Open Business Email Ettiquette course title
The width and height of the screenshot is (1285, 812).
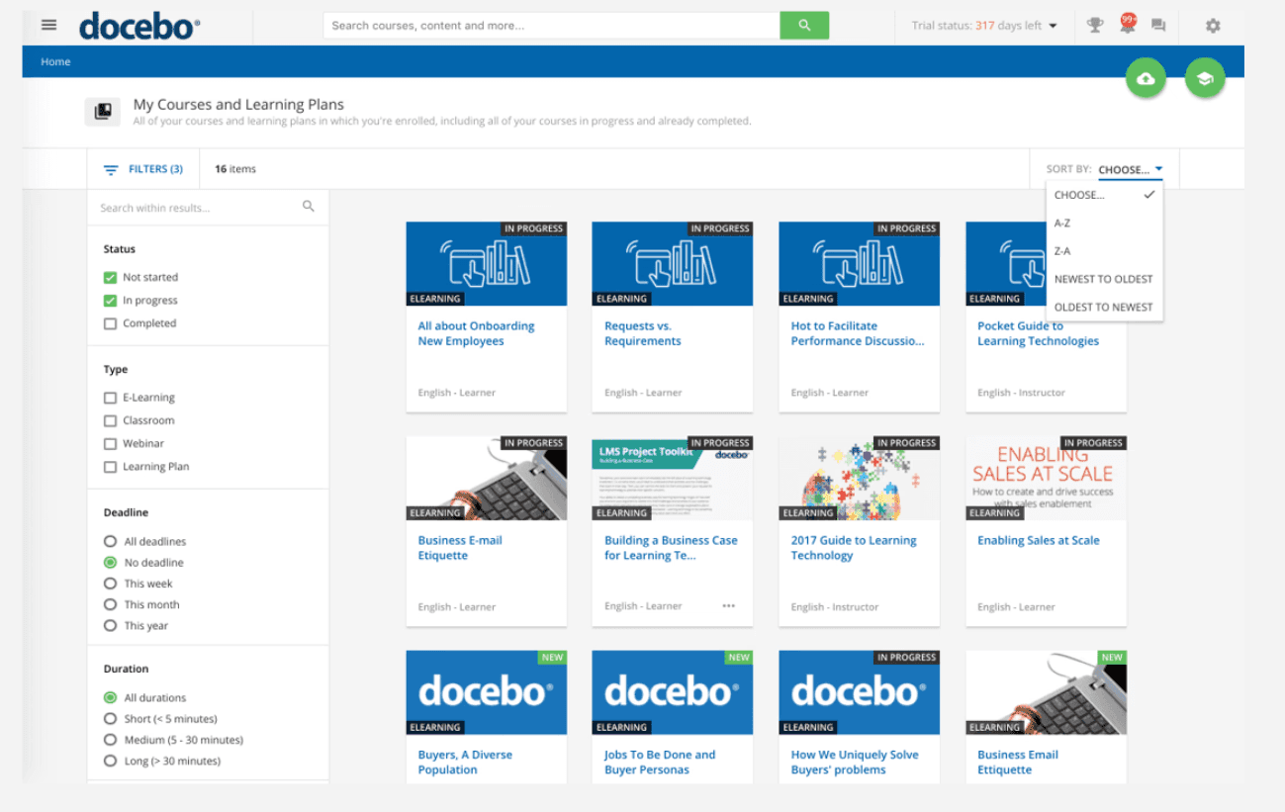point(1018,763)
